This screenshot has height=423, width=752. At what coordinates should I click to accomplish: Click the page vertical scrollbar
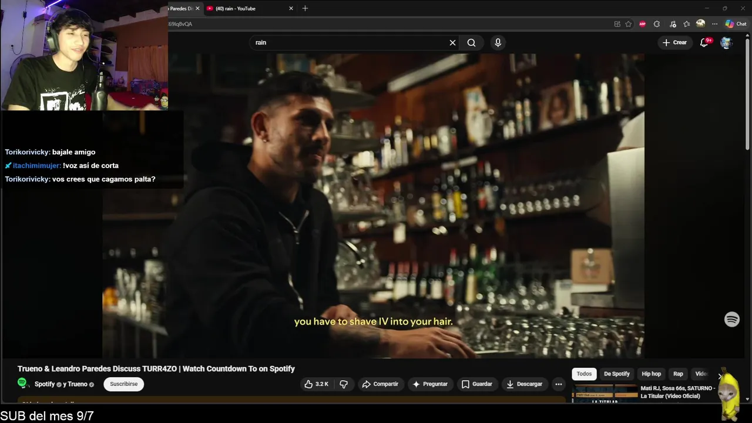[x=748, y=94]
